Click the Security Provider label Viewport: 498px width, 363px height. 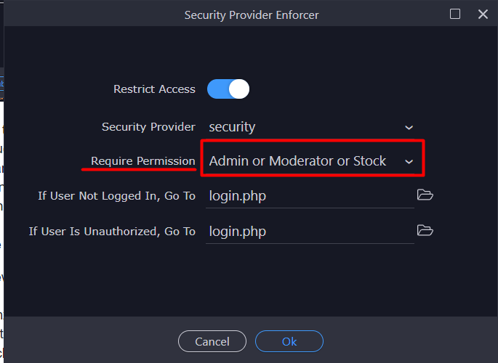[148, 127]
